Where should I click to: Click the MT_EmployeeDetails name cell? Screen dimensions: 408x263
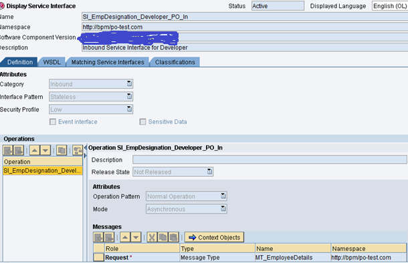click(x=293, y=257)
